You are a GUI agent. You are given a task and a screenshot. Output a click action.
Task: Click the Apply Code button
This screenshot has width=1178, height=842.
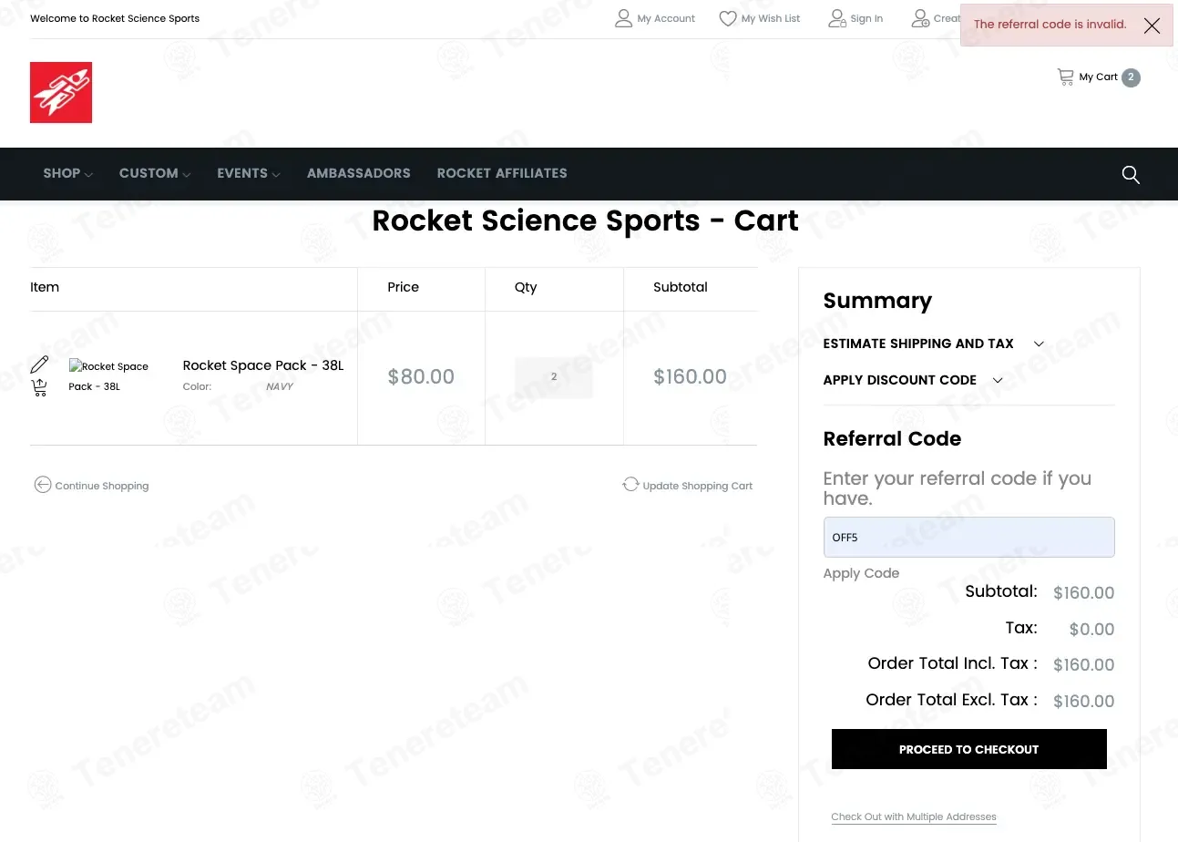pyautogui.click(x=861, y=573)
